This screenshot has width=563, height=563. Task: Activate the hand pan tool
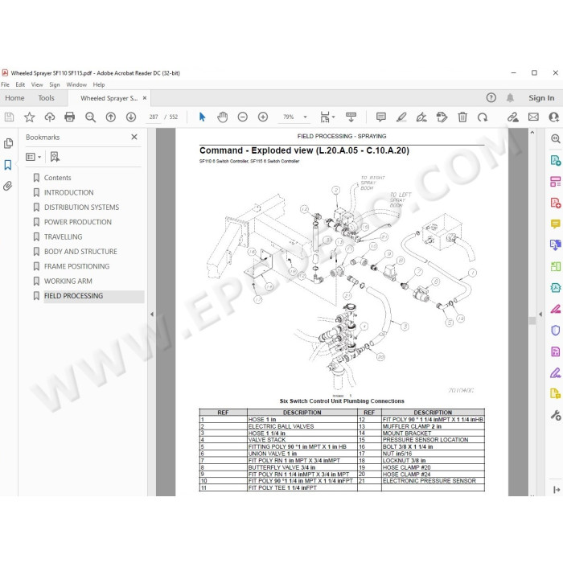coord(223,117)
